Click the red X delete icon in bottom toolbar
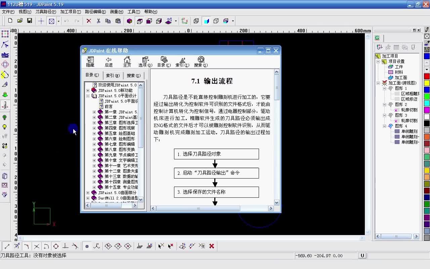 click(x=212, y=246)
